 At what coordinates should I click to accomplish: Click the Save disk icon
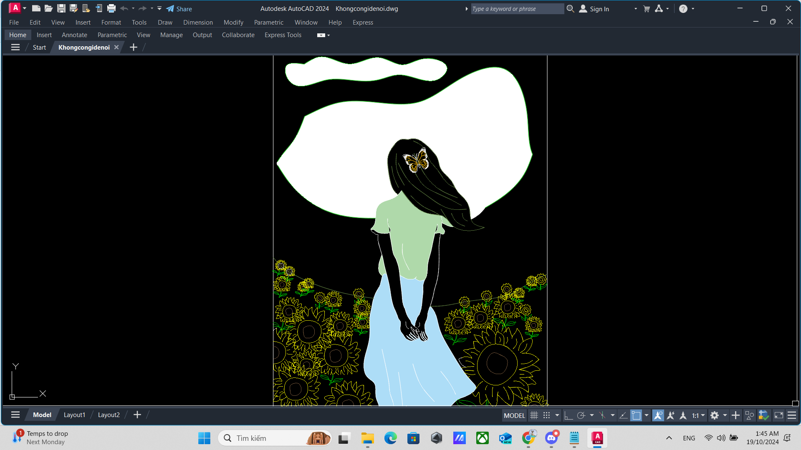[61, 8]
